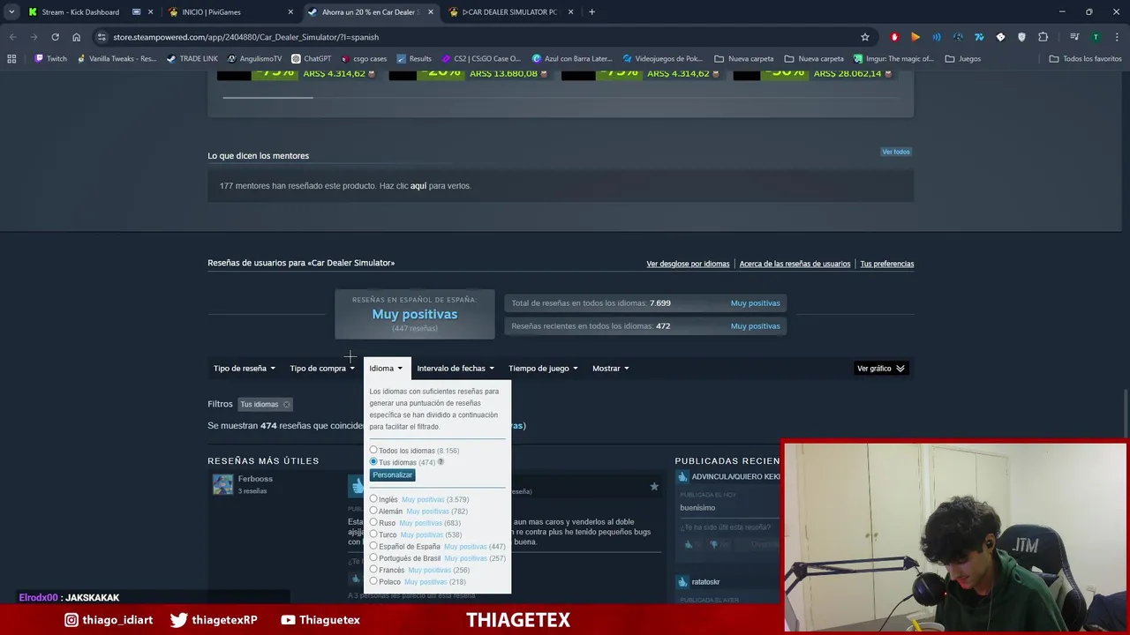
Task: Click 'Muy positivas' beside recent reviews
Action: tap(755, 326)
